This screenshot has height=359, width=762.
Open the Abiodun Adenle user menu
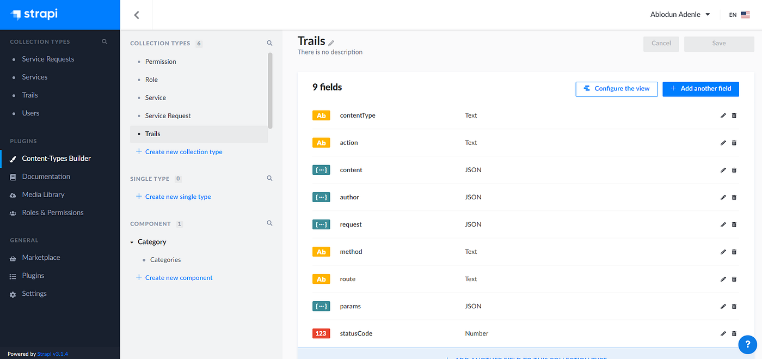[x=679, y=14]
